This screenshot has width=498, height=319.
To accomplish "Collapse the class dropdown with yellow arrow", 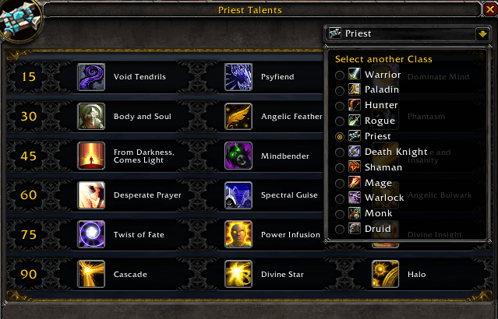I will [x=482, y=33].
